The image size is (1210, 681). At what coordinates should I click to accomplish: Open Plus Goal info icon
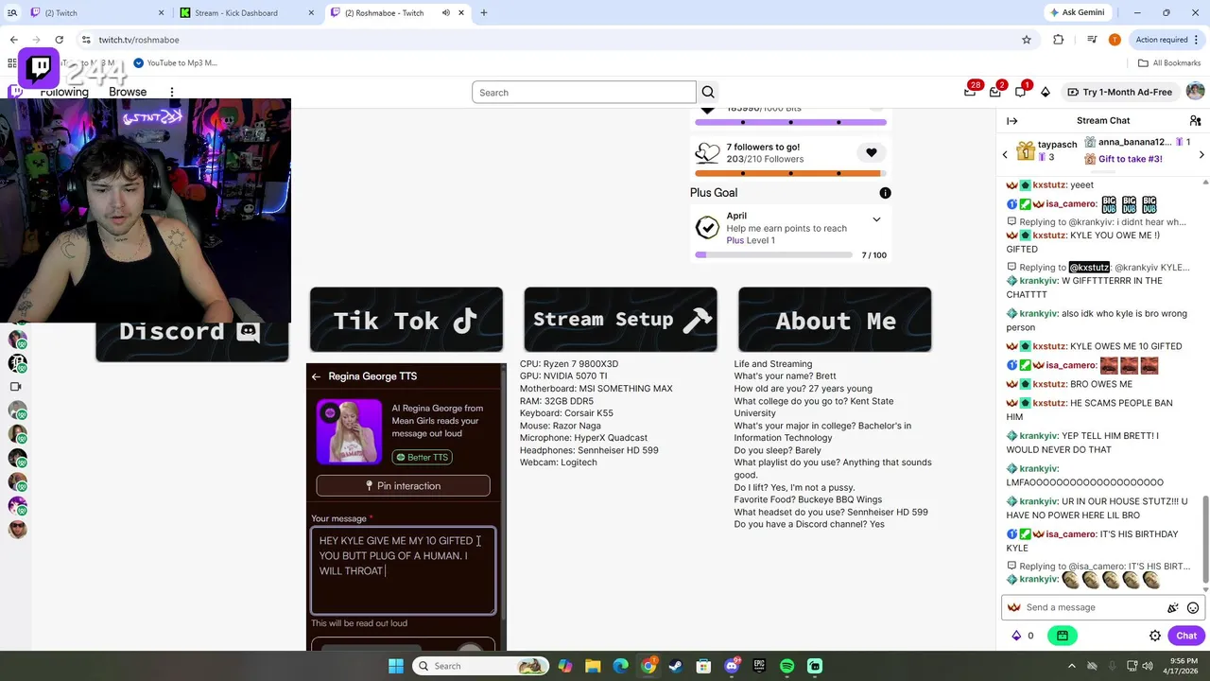tap(885, 193)
